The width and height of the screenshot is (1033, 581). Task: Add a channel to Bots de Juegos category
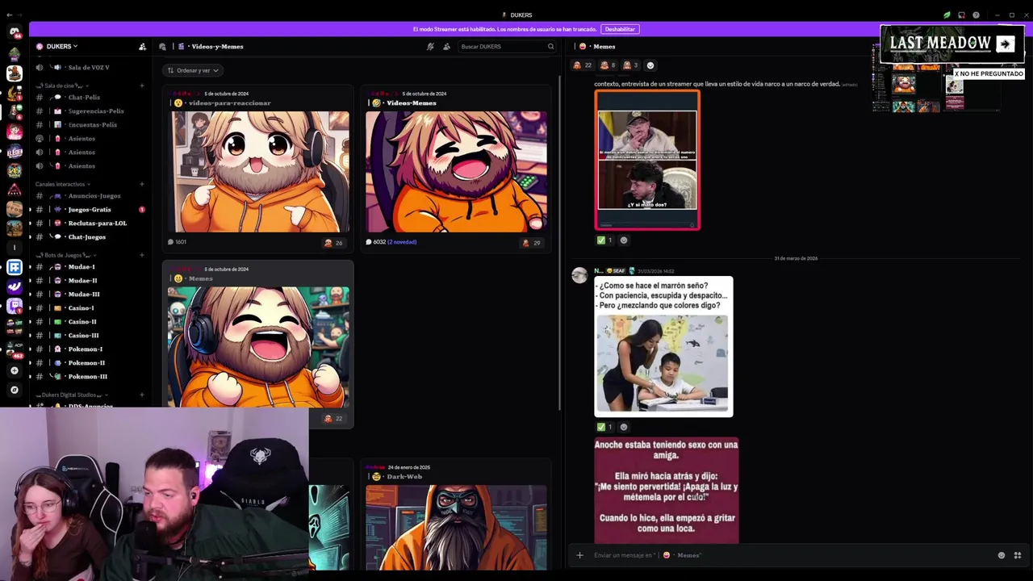[x=142, y=255]
